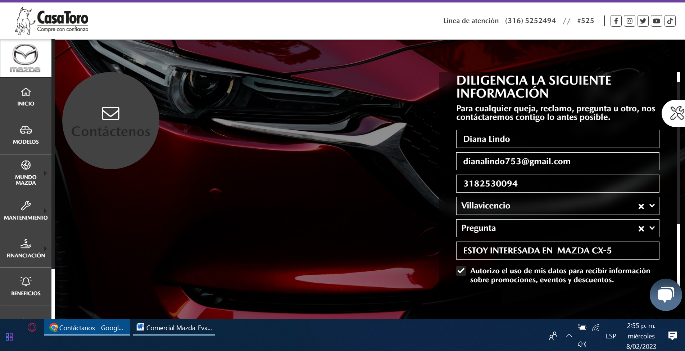The height and width of the screenshot is (351, 685).
Task: Click the Línea de atención label
Action: pos(471,21)
